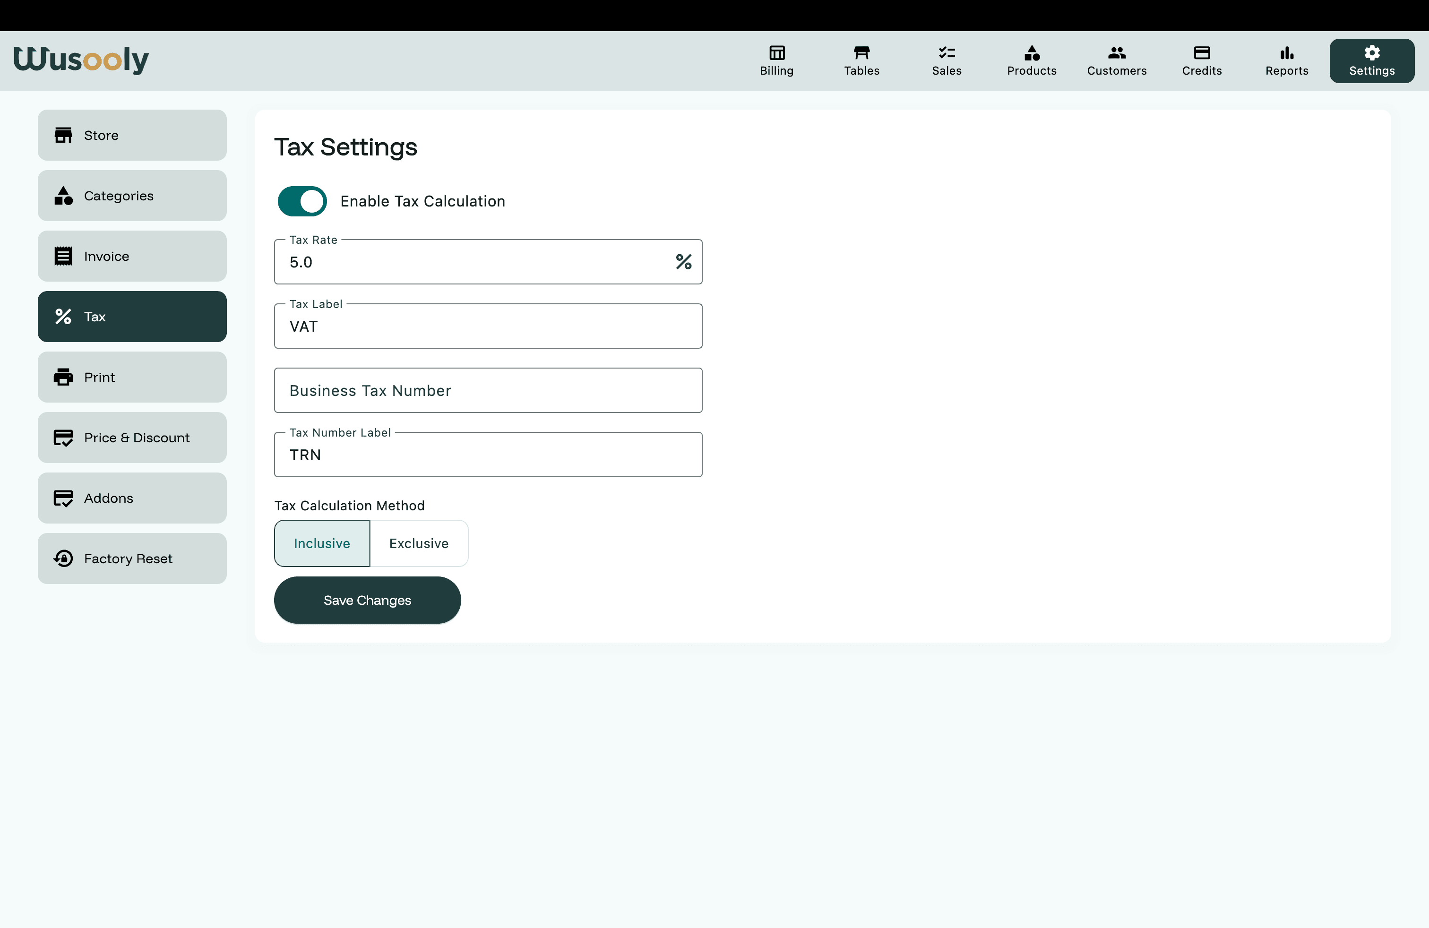Go to Tables via its icon

click(861, 53)
